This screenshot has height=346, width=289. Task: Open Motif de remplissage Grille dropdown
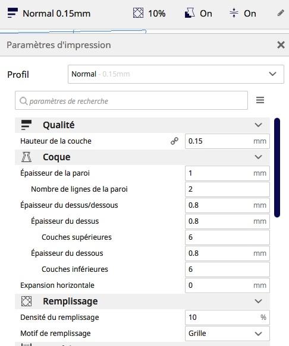pyautogui.click(x=227, y=333)
